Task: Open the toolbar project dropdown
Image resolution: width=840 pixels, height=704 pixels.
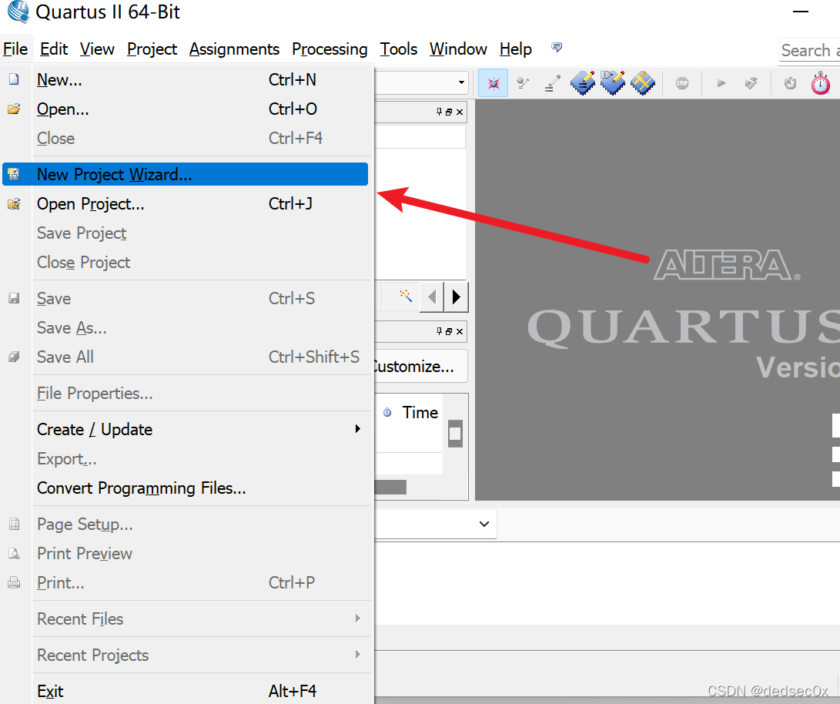Action: 460,82
